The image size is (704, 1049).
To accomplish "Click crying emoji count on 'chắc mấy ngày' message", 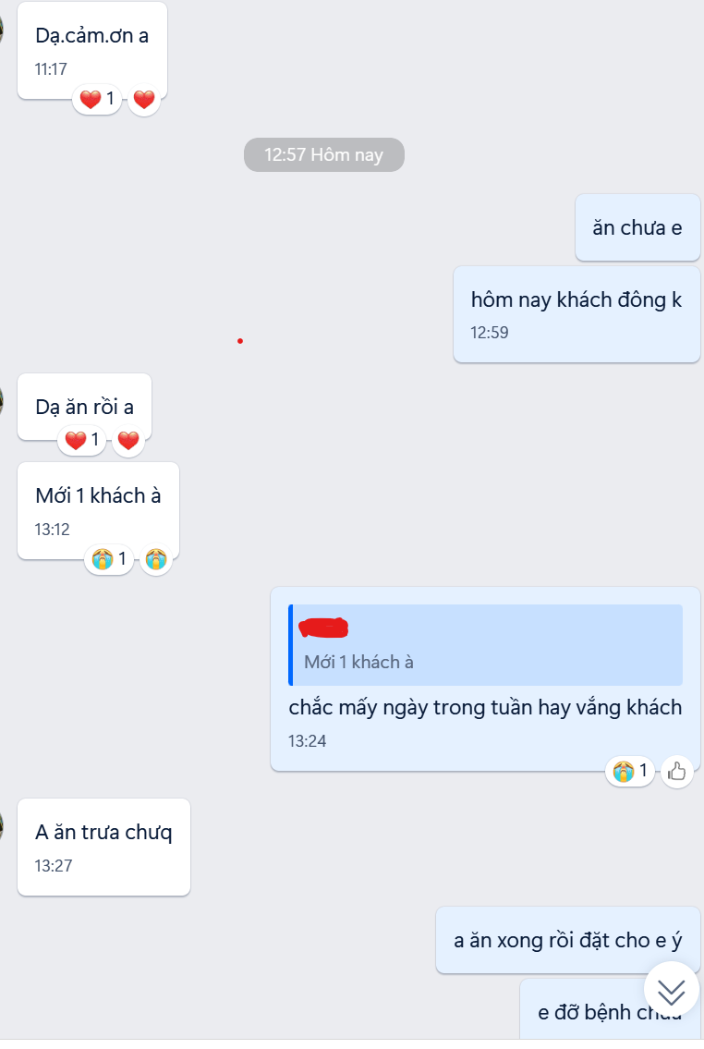I will click(630, 772).
